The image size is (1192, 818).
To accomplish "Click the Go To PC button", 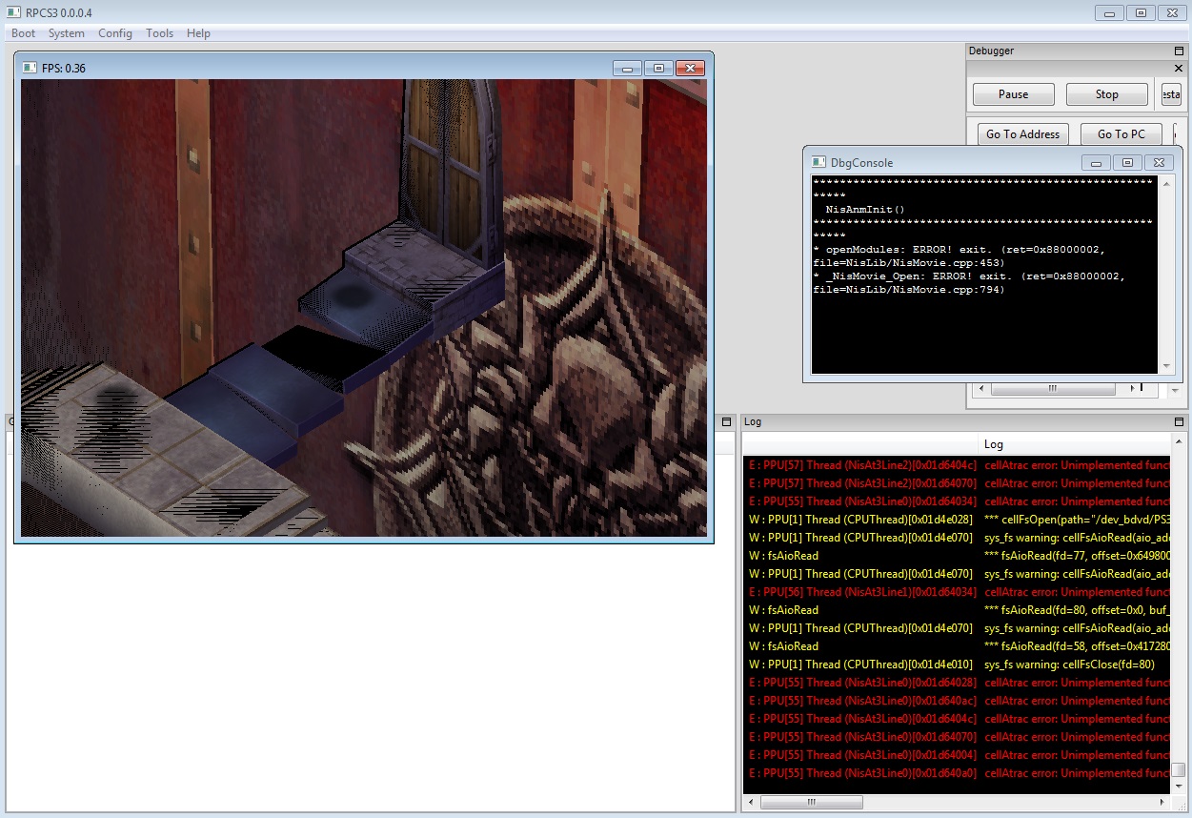I will point(1121,134).
